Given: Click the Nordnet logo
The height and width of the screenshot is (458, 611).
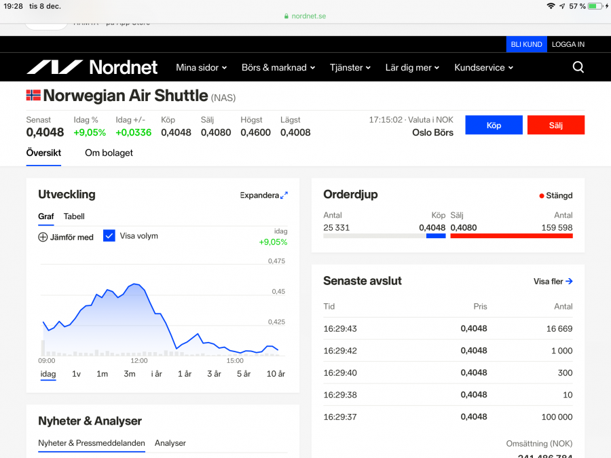Looking at the screenshot, I should [92, 67].
